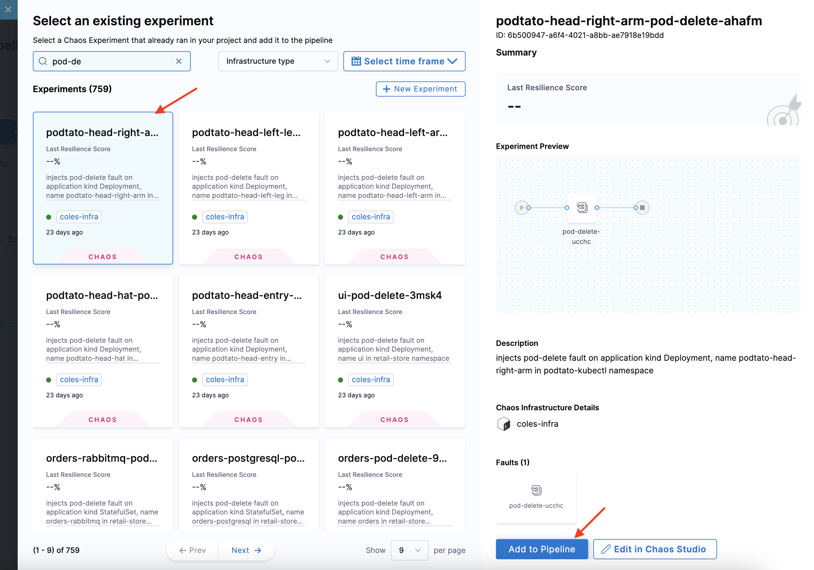This screenshot has height=570, width=814.
Task: Close the experiment selection drawer
Action: [x=8, y=9]
